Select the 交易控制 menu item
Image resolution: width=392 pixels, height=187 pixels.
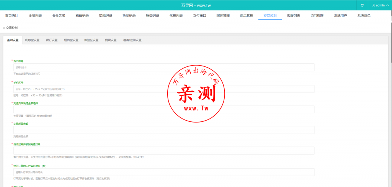(270, 16)
